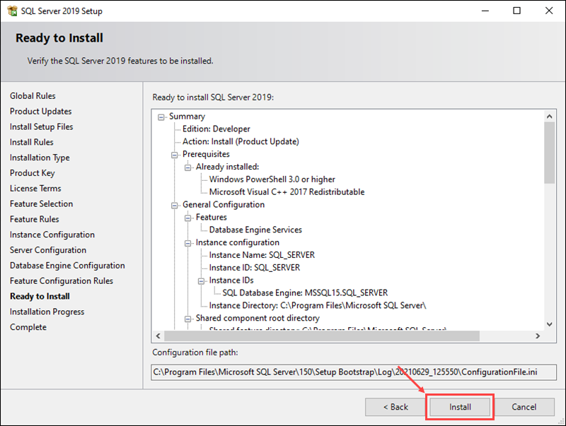
Task: Select Feature Selection step
Action: [42, 204]
